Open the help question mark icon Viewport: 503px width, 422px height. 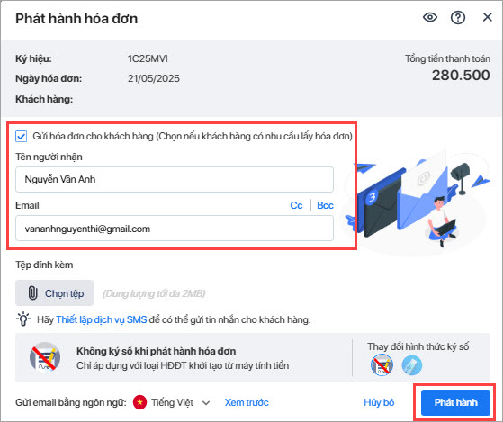(458, 18)
